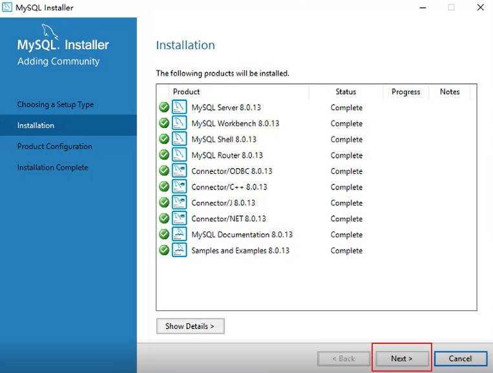Viewport: 493px width, 373px height.
Task: Click the Progress column header
Action: tap(406, 92)
